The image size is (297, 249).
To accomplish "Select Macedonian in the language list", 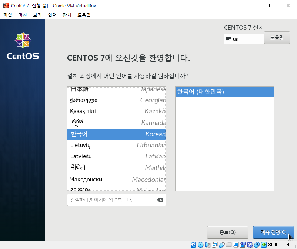I will point(117,179).
